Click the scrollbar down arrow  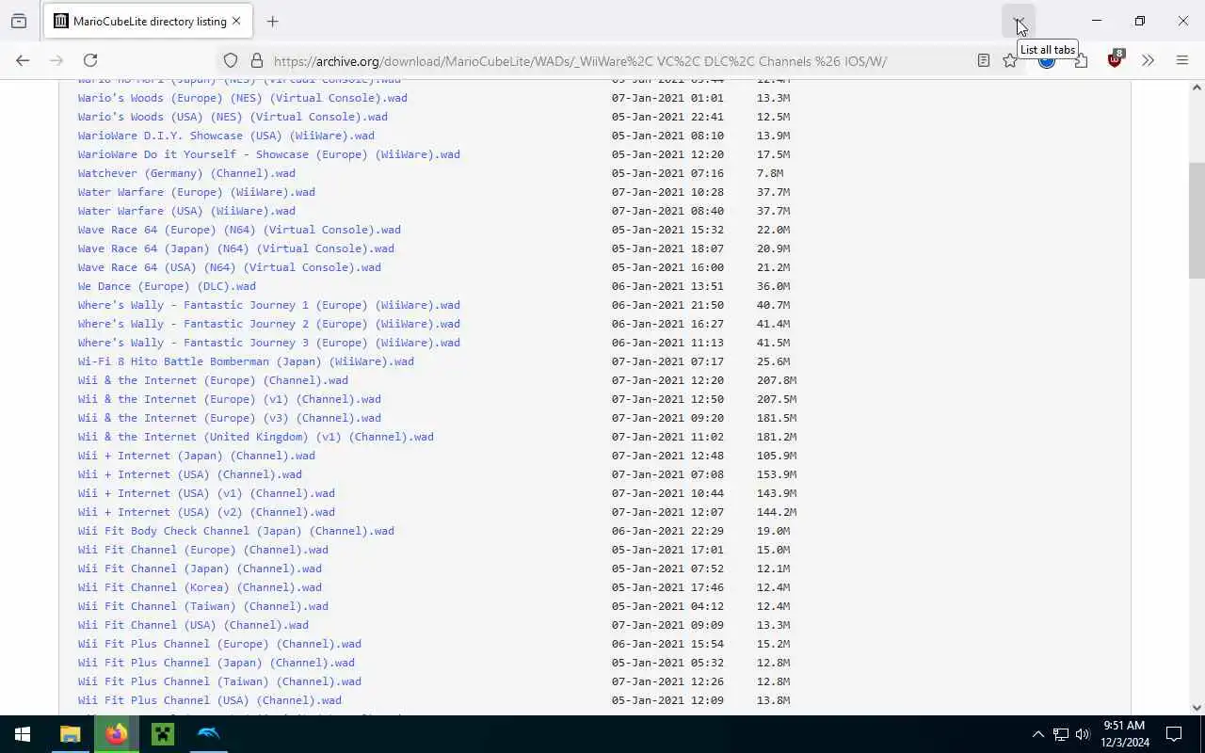click(x=1197, y=708)
